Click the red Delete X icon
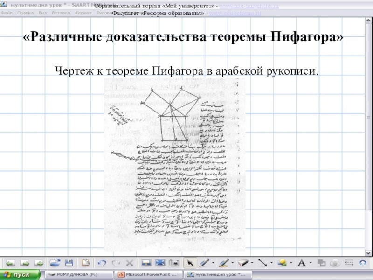 [x=130, y=263]
